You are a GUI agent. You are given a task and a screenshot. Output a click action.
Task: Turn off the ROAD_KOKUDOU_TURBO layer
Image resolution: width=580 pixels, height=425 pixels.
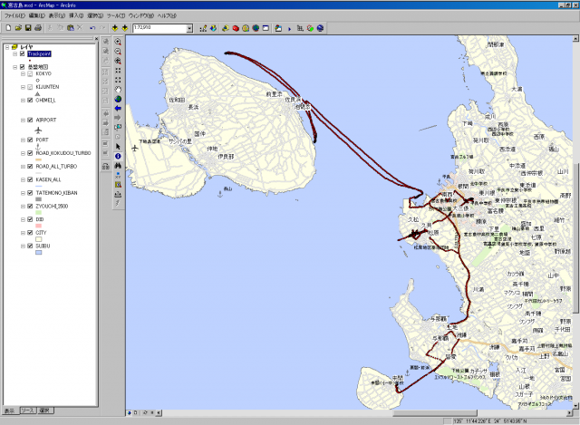30,153
